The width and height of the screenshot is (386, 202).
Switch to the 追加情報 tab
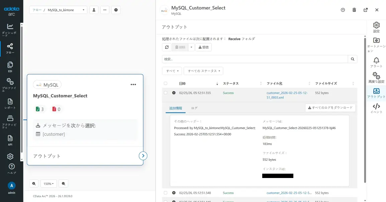coord(176,108)
